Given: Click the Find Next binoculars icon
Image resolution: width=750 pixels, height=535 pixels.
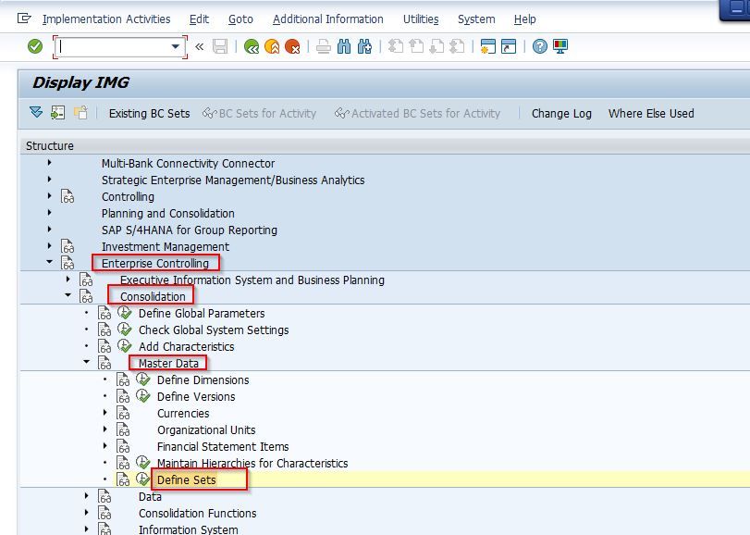Looking at the screenshot, I should 364,46.
